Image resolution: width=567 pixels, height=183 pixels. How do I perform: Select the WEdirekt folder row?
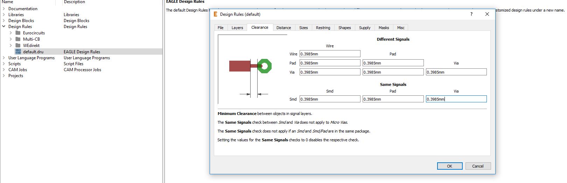[x=31, y=45]
